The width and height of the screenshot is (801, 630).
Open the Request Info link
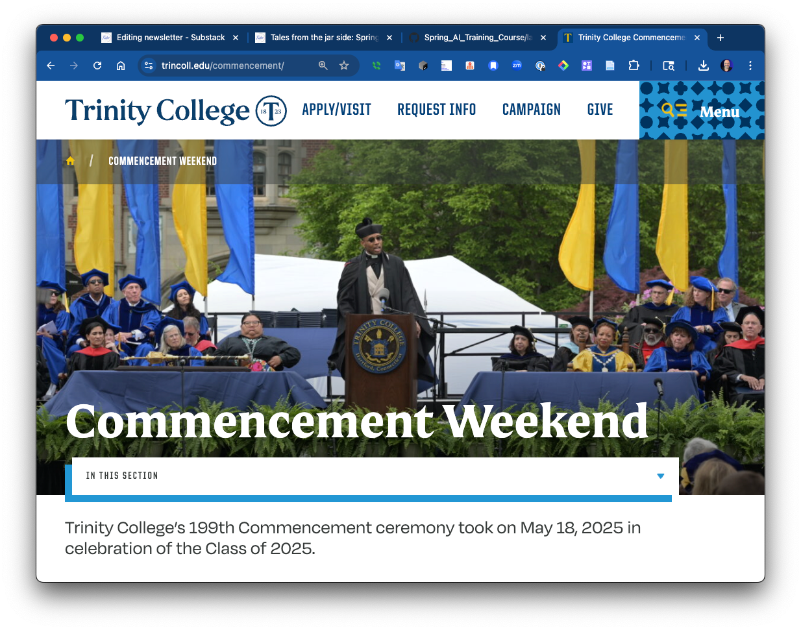(x=436, y=110)
